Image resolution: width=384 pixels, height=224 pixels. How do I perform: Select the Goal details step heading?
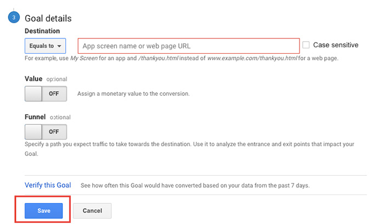pyautogui.click(x=48, y=18)
